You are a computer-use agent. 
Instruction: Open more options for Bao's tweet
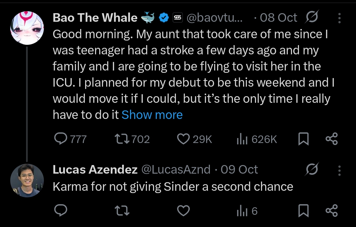click(340, 18)
